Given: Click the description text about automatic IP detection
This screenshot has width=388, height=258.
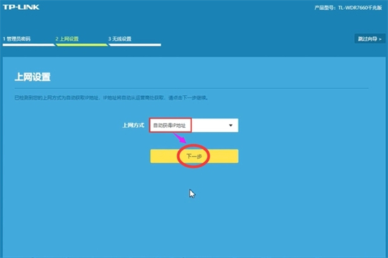Looking at the screenshot, I should pos(111,98).
